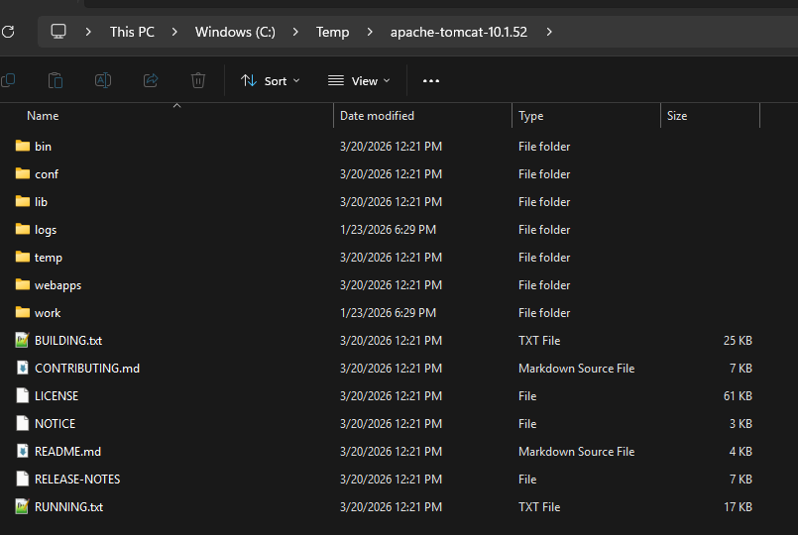Select the BUILDING.txt file icon
This screenshot has width=798, height=535.
(23, 340)
